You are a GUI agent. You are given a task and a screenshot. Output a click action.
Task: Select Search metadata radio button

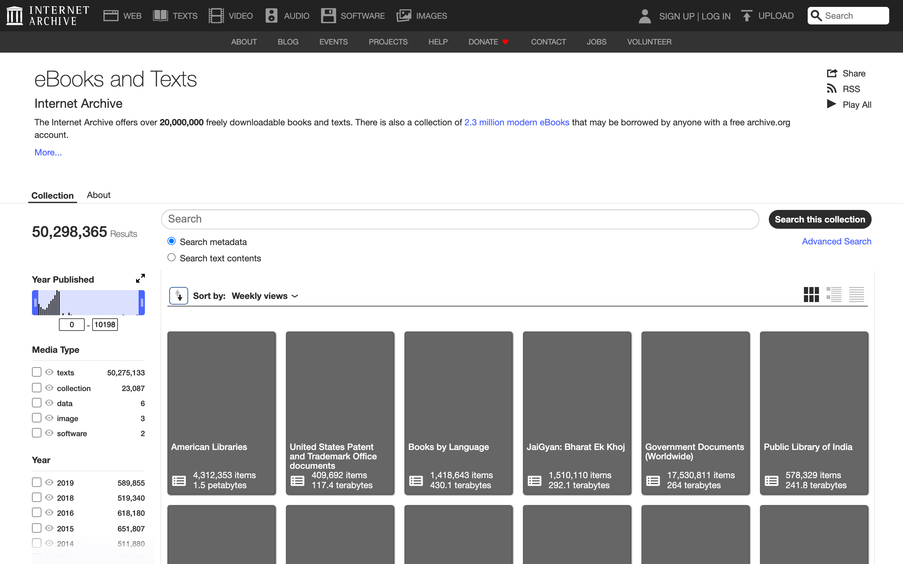tap(172, 241)
